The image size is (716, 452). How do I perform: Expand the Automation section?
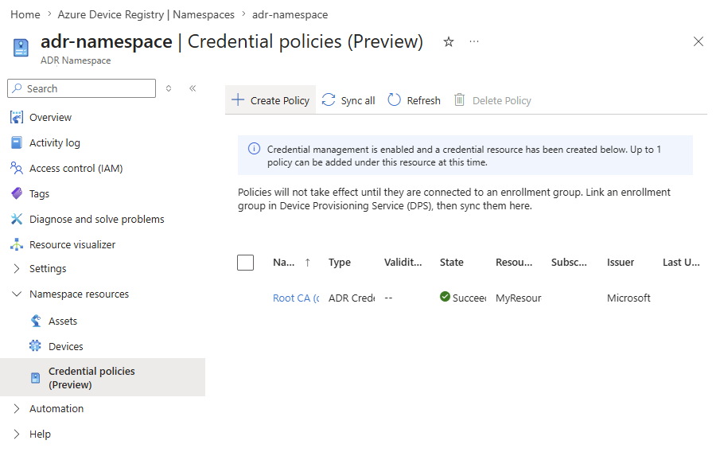(17, 408)
